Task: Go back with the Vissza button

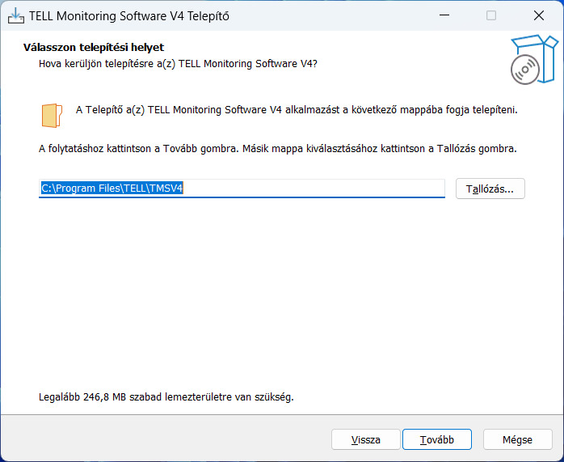Action: (365, 439)
